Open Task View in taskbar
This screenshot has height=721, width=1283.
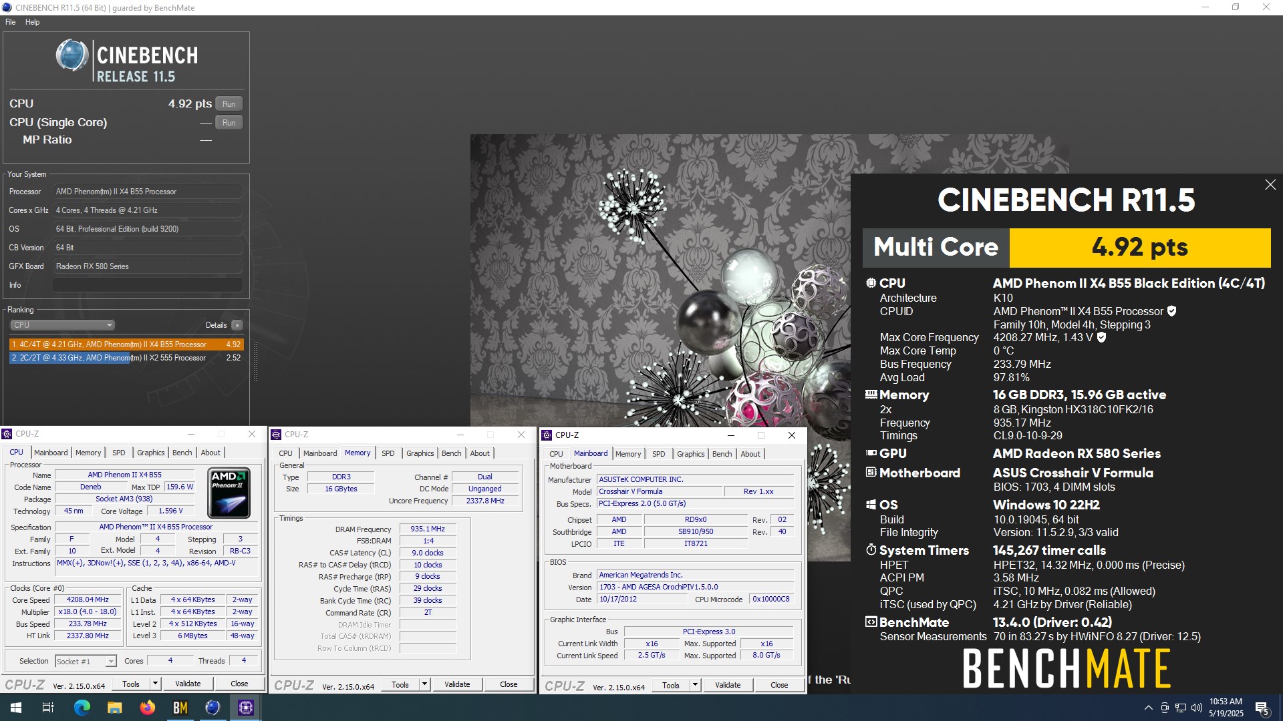pos(48,708)
